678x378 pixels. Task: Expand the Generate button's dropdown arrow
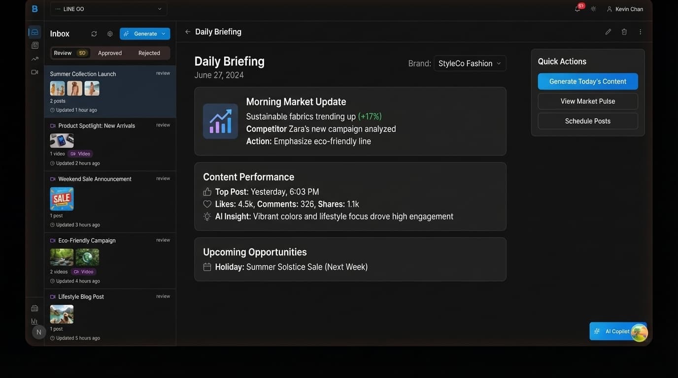[163, 33]
